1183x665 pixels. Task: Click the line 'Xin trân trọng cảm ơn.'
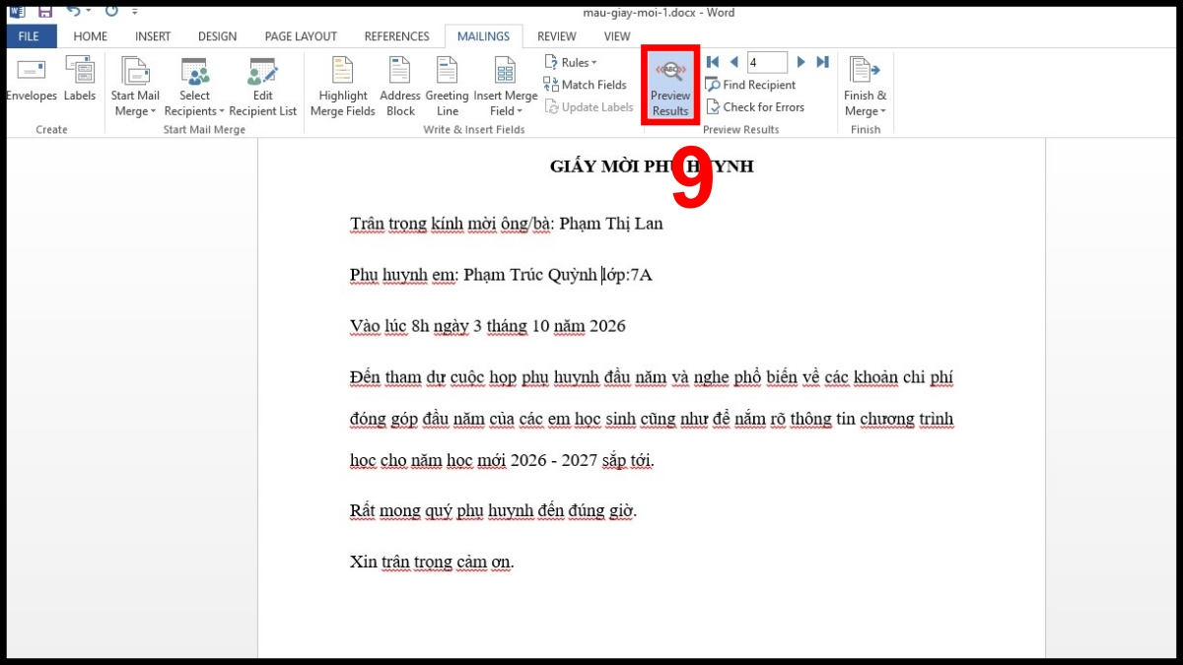click(432, 562)
